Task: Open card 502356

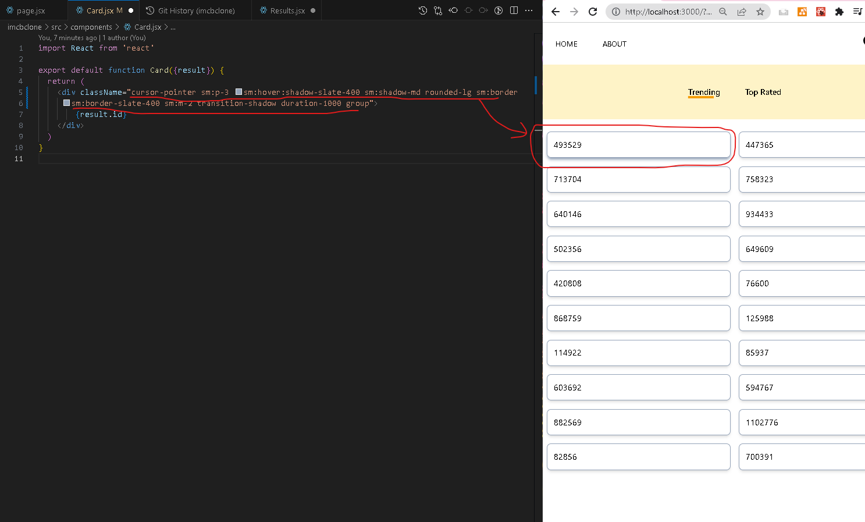Action: coord(638,248)
